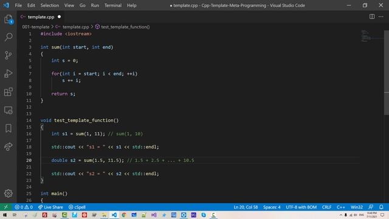
Task: Open the Run menu
Action: pos(95,5)
